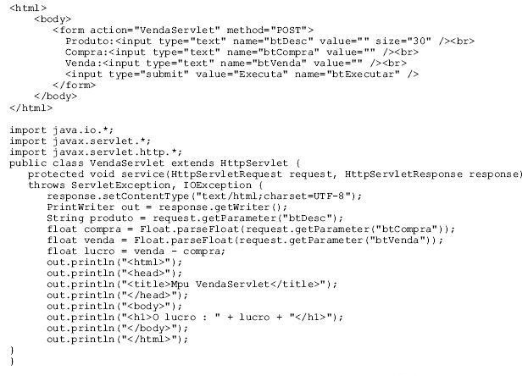
Task: Click the title Mpu VendaServlet println line
Action: 192,285
